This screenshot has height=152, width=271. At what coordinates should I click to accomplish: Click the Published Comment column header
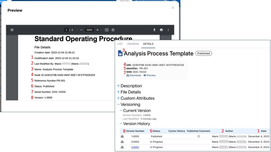click(x=199, y=131)
